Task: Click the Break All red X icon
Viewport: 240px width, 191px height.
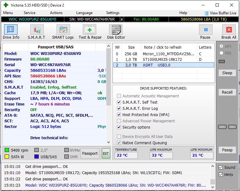Action: (x=229, y=29)
